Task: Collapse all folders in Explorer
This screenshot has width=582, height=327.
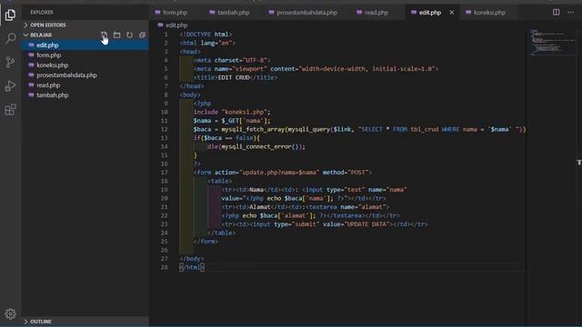Action: click(142, 35)
